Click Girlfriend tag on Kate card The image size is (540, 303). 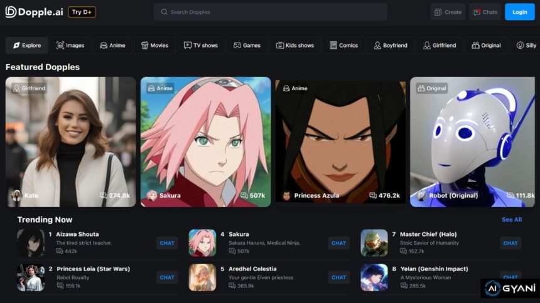pos(30,88)
